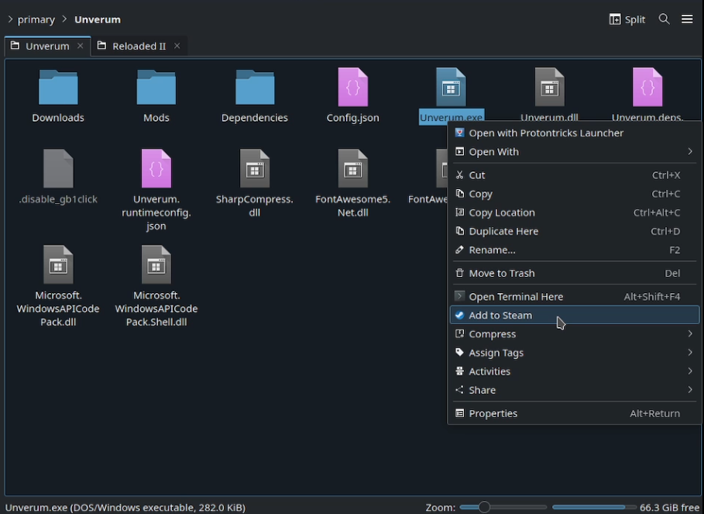This screenshot has height=514, width=704.
Task: Close the Reloaded II tab
Action: point(177,46)
